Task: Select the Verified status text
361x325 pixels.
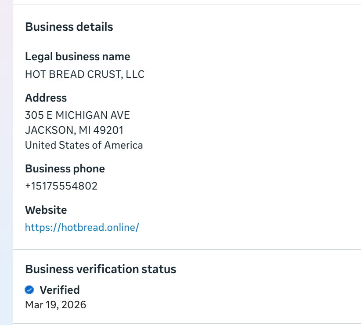Action: [59, 290]
